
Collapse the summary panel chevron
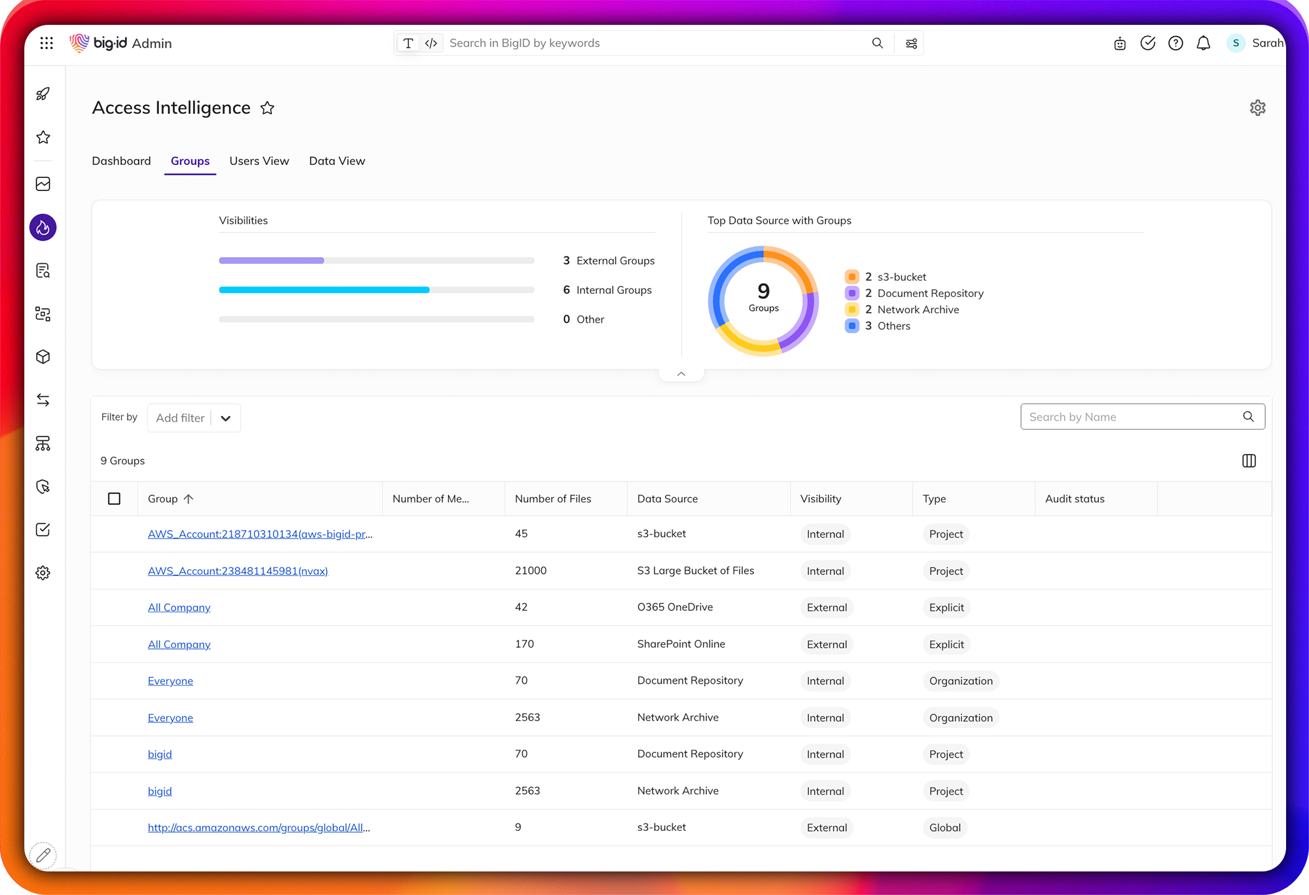pos(681,374)
